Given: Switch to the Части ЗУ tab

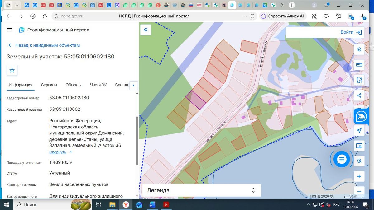Looking at the screenshot, I should click(x=98, y=85).
